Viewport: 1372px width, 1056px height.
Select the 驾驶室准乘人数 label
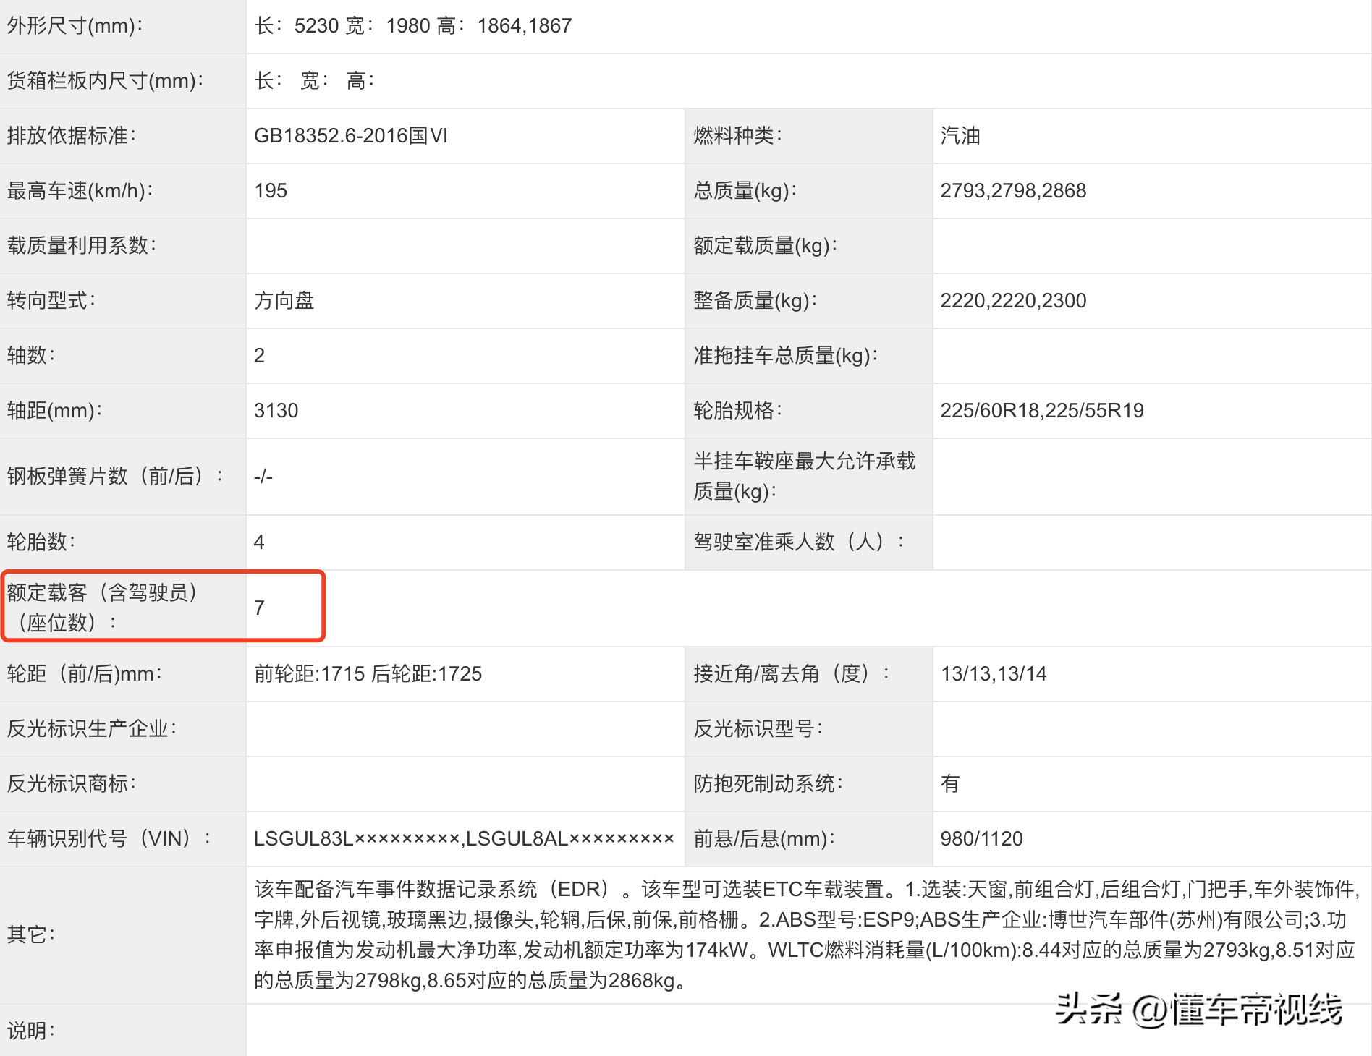coord(799,542)
